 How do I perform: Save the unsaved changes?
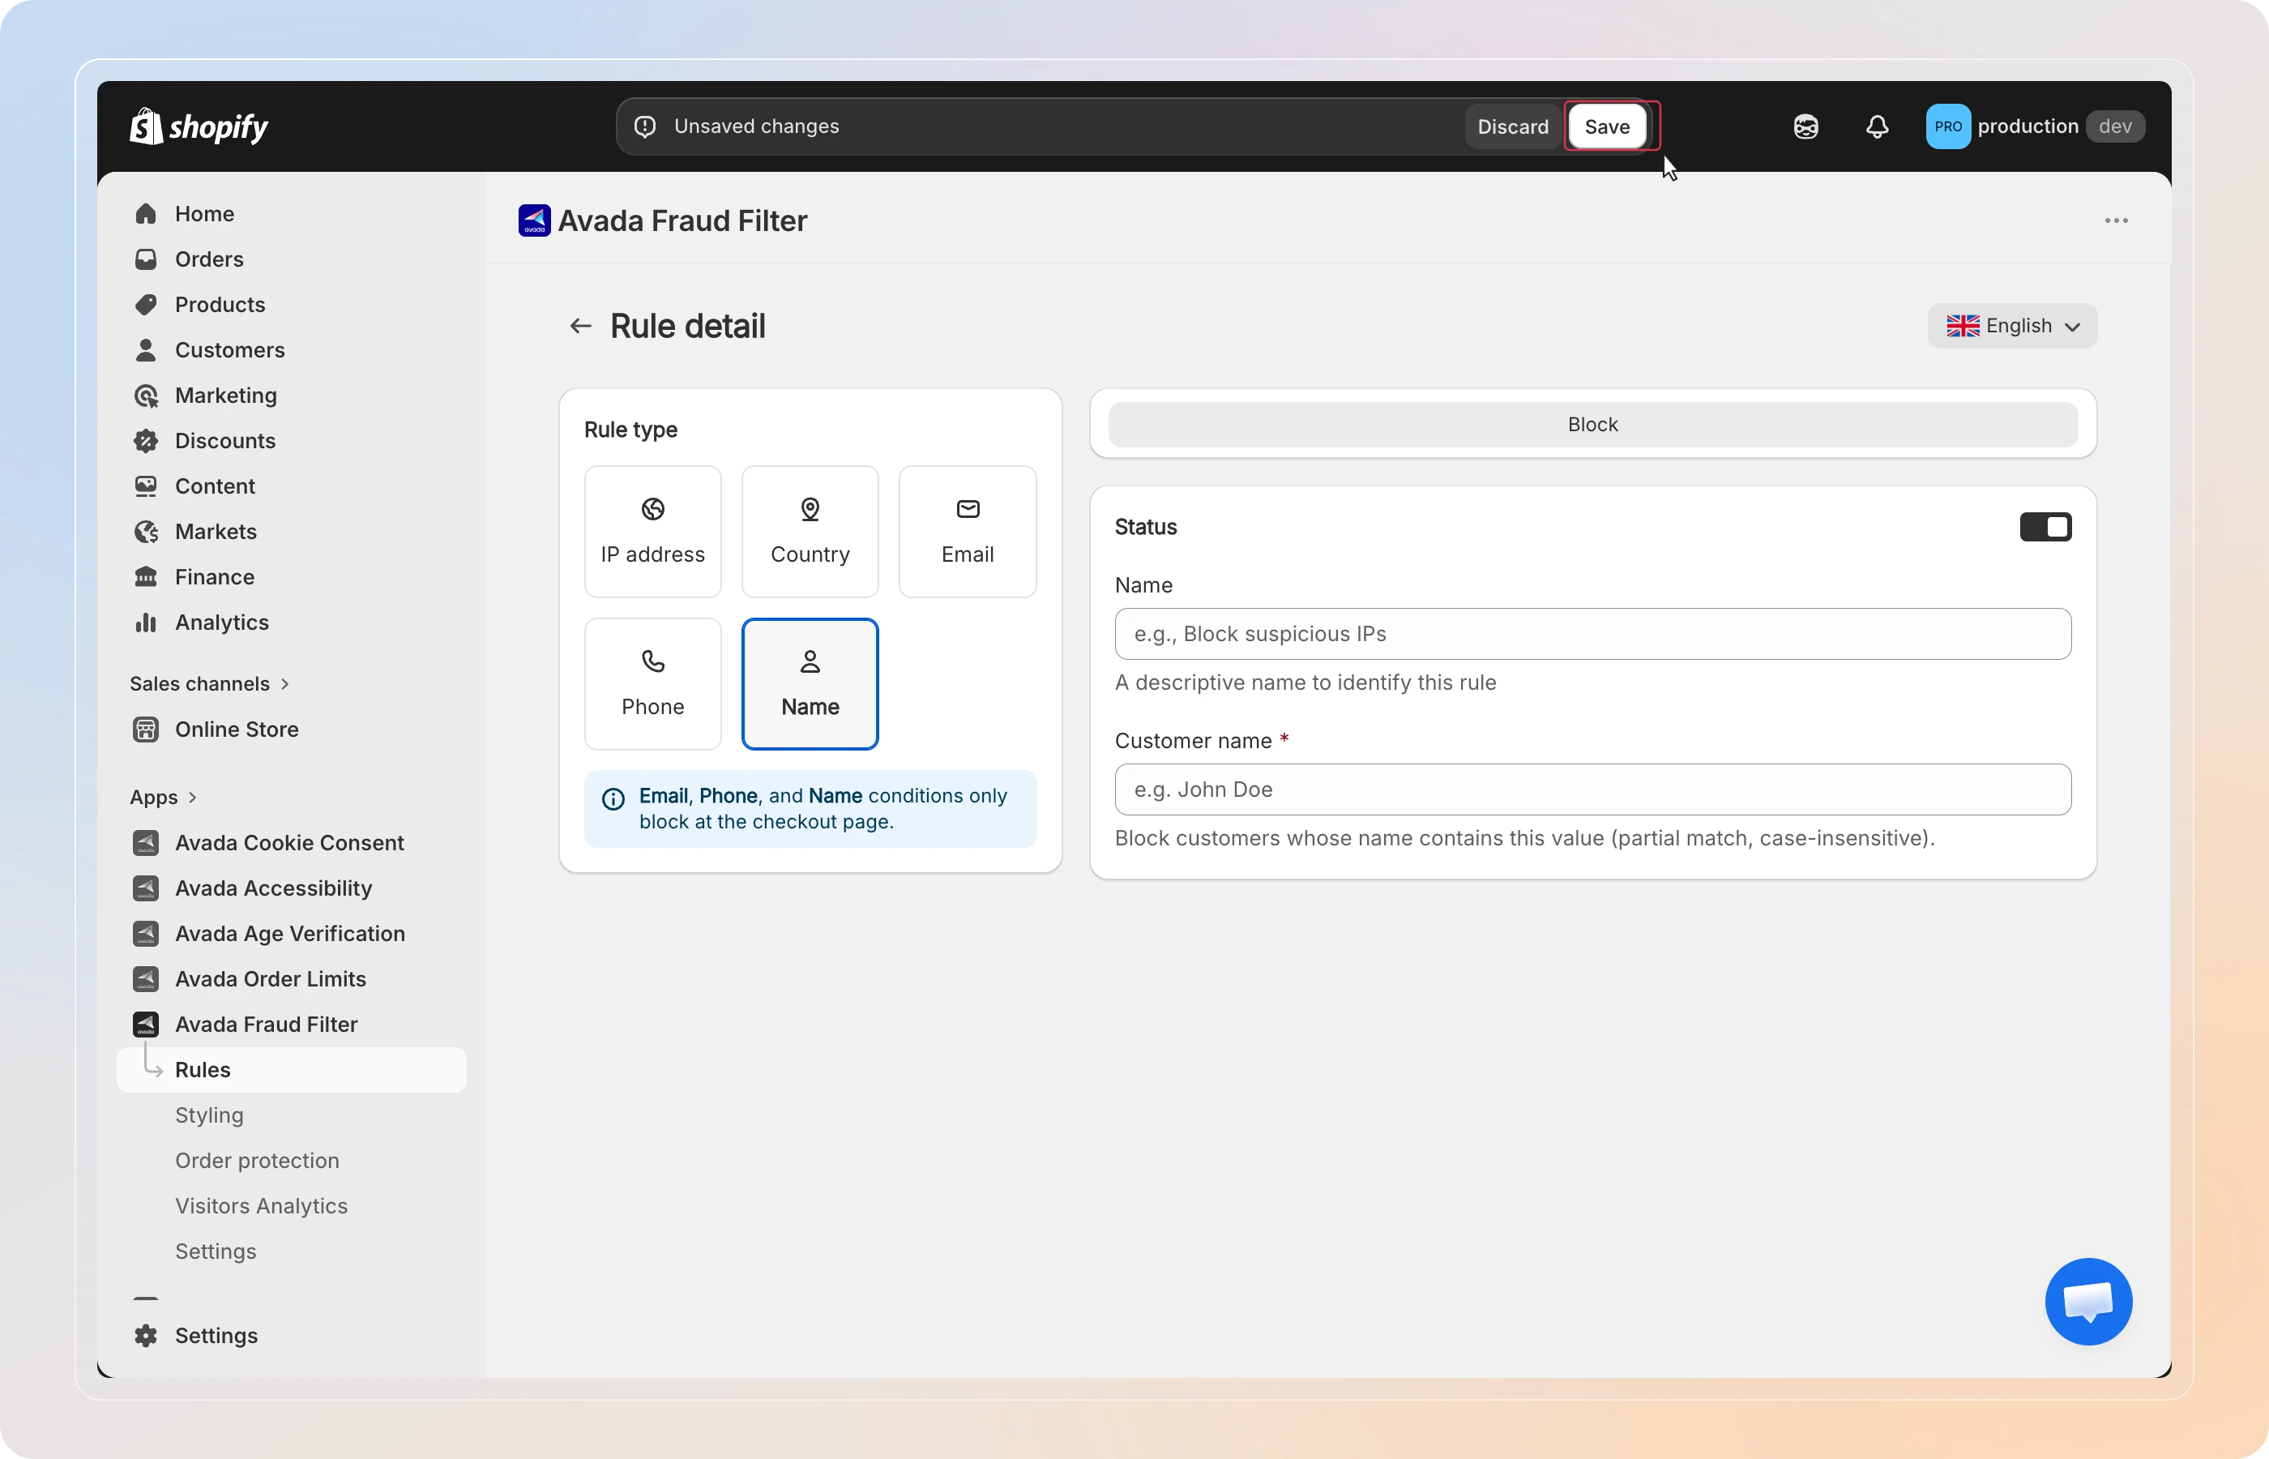pos(1607,126)
